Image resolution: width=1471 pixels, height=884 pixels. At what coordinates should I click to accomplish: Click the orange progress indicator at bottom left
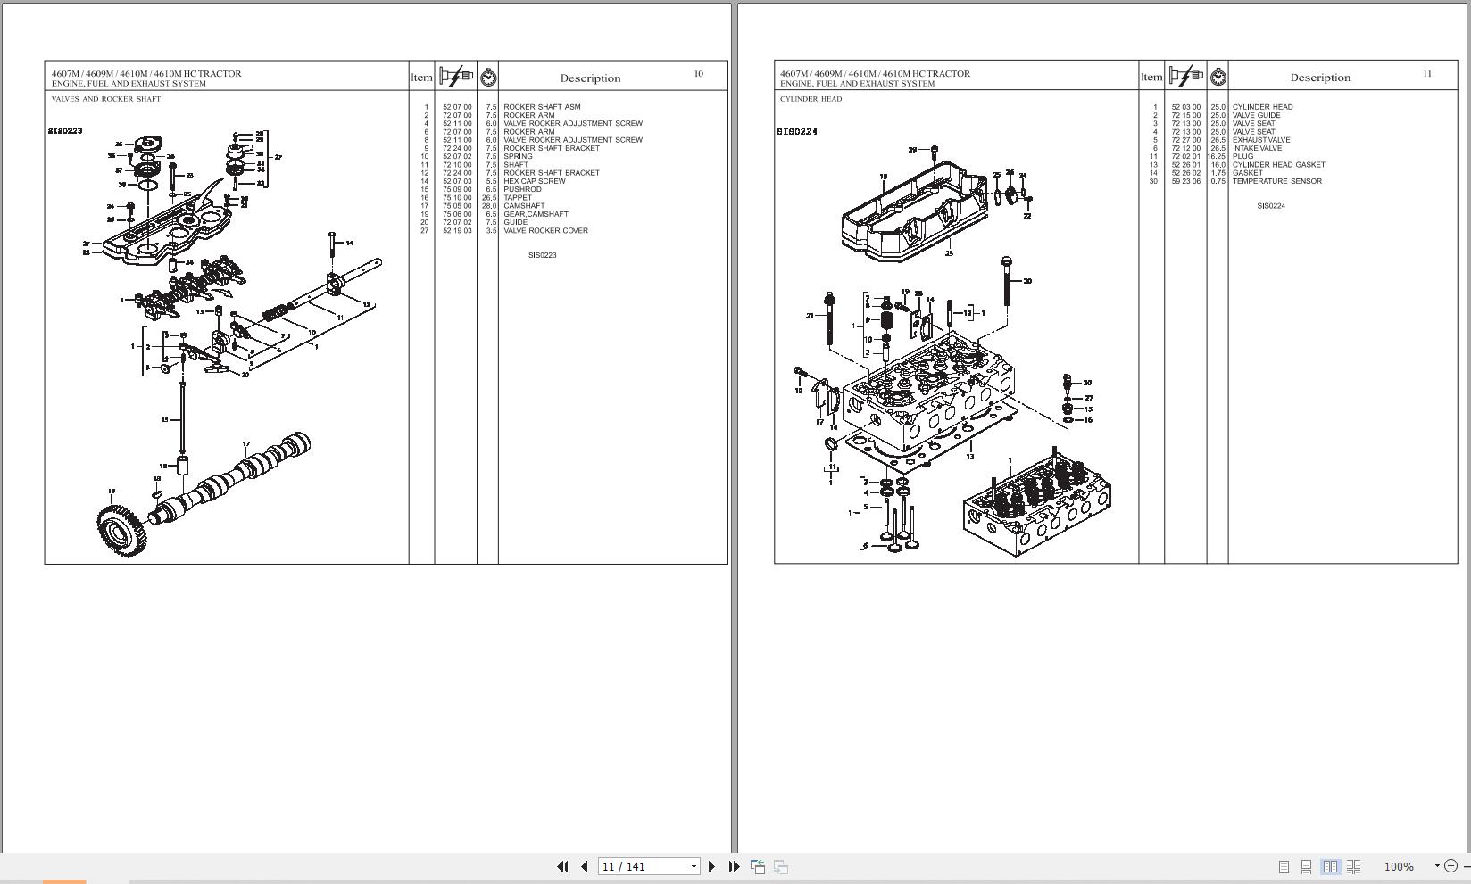point(64,881)
